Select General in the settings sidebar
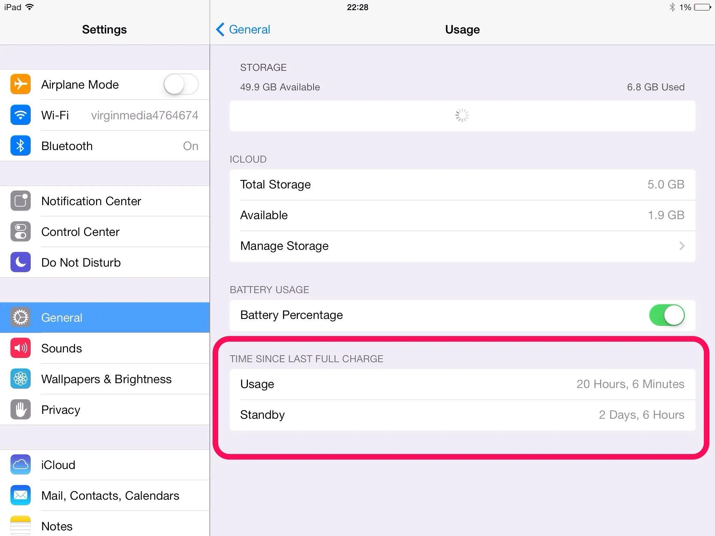Viewport: 715px width, 536px height. click(105, 318)
